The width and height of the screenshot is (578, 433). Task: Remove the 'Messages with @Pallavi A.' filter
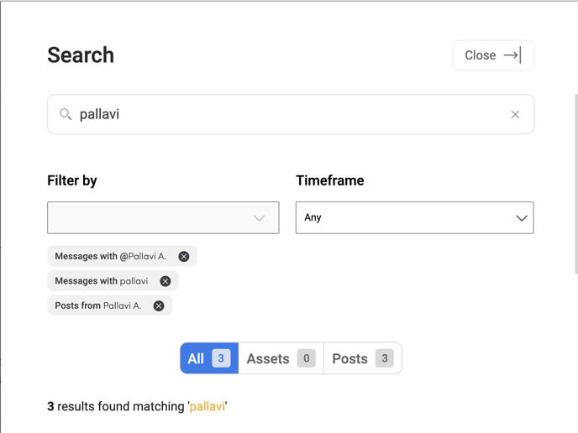pos(184,256)
